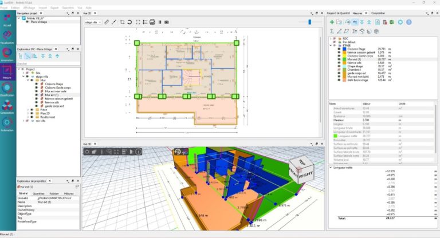Toggle visibility of dalle basse etage measure
Viewport: 440px width, 238px height.
(339, 80)
